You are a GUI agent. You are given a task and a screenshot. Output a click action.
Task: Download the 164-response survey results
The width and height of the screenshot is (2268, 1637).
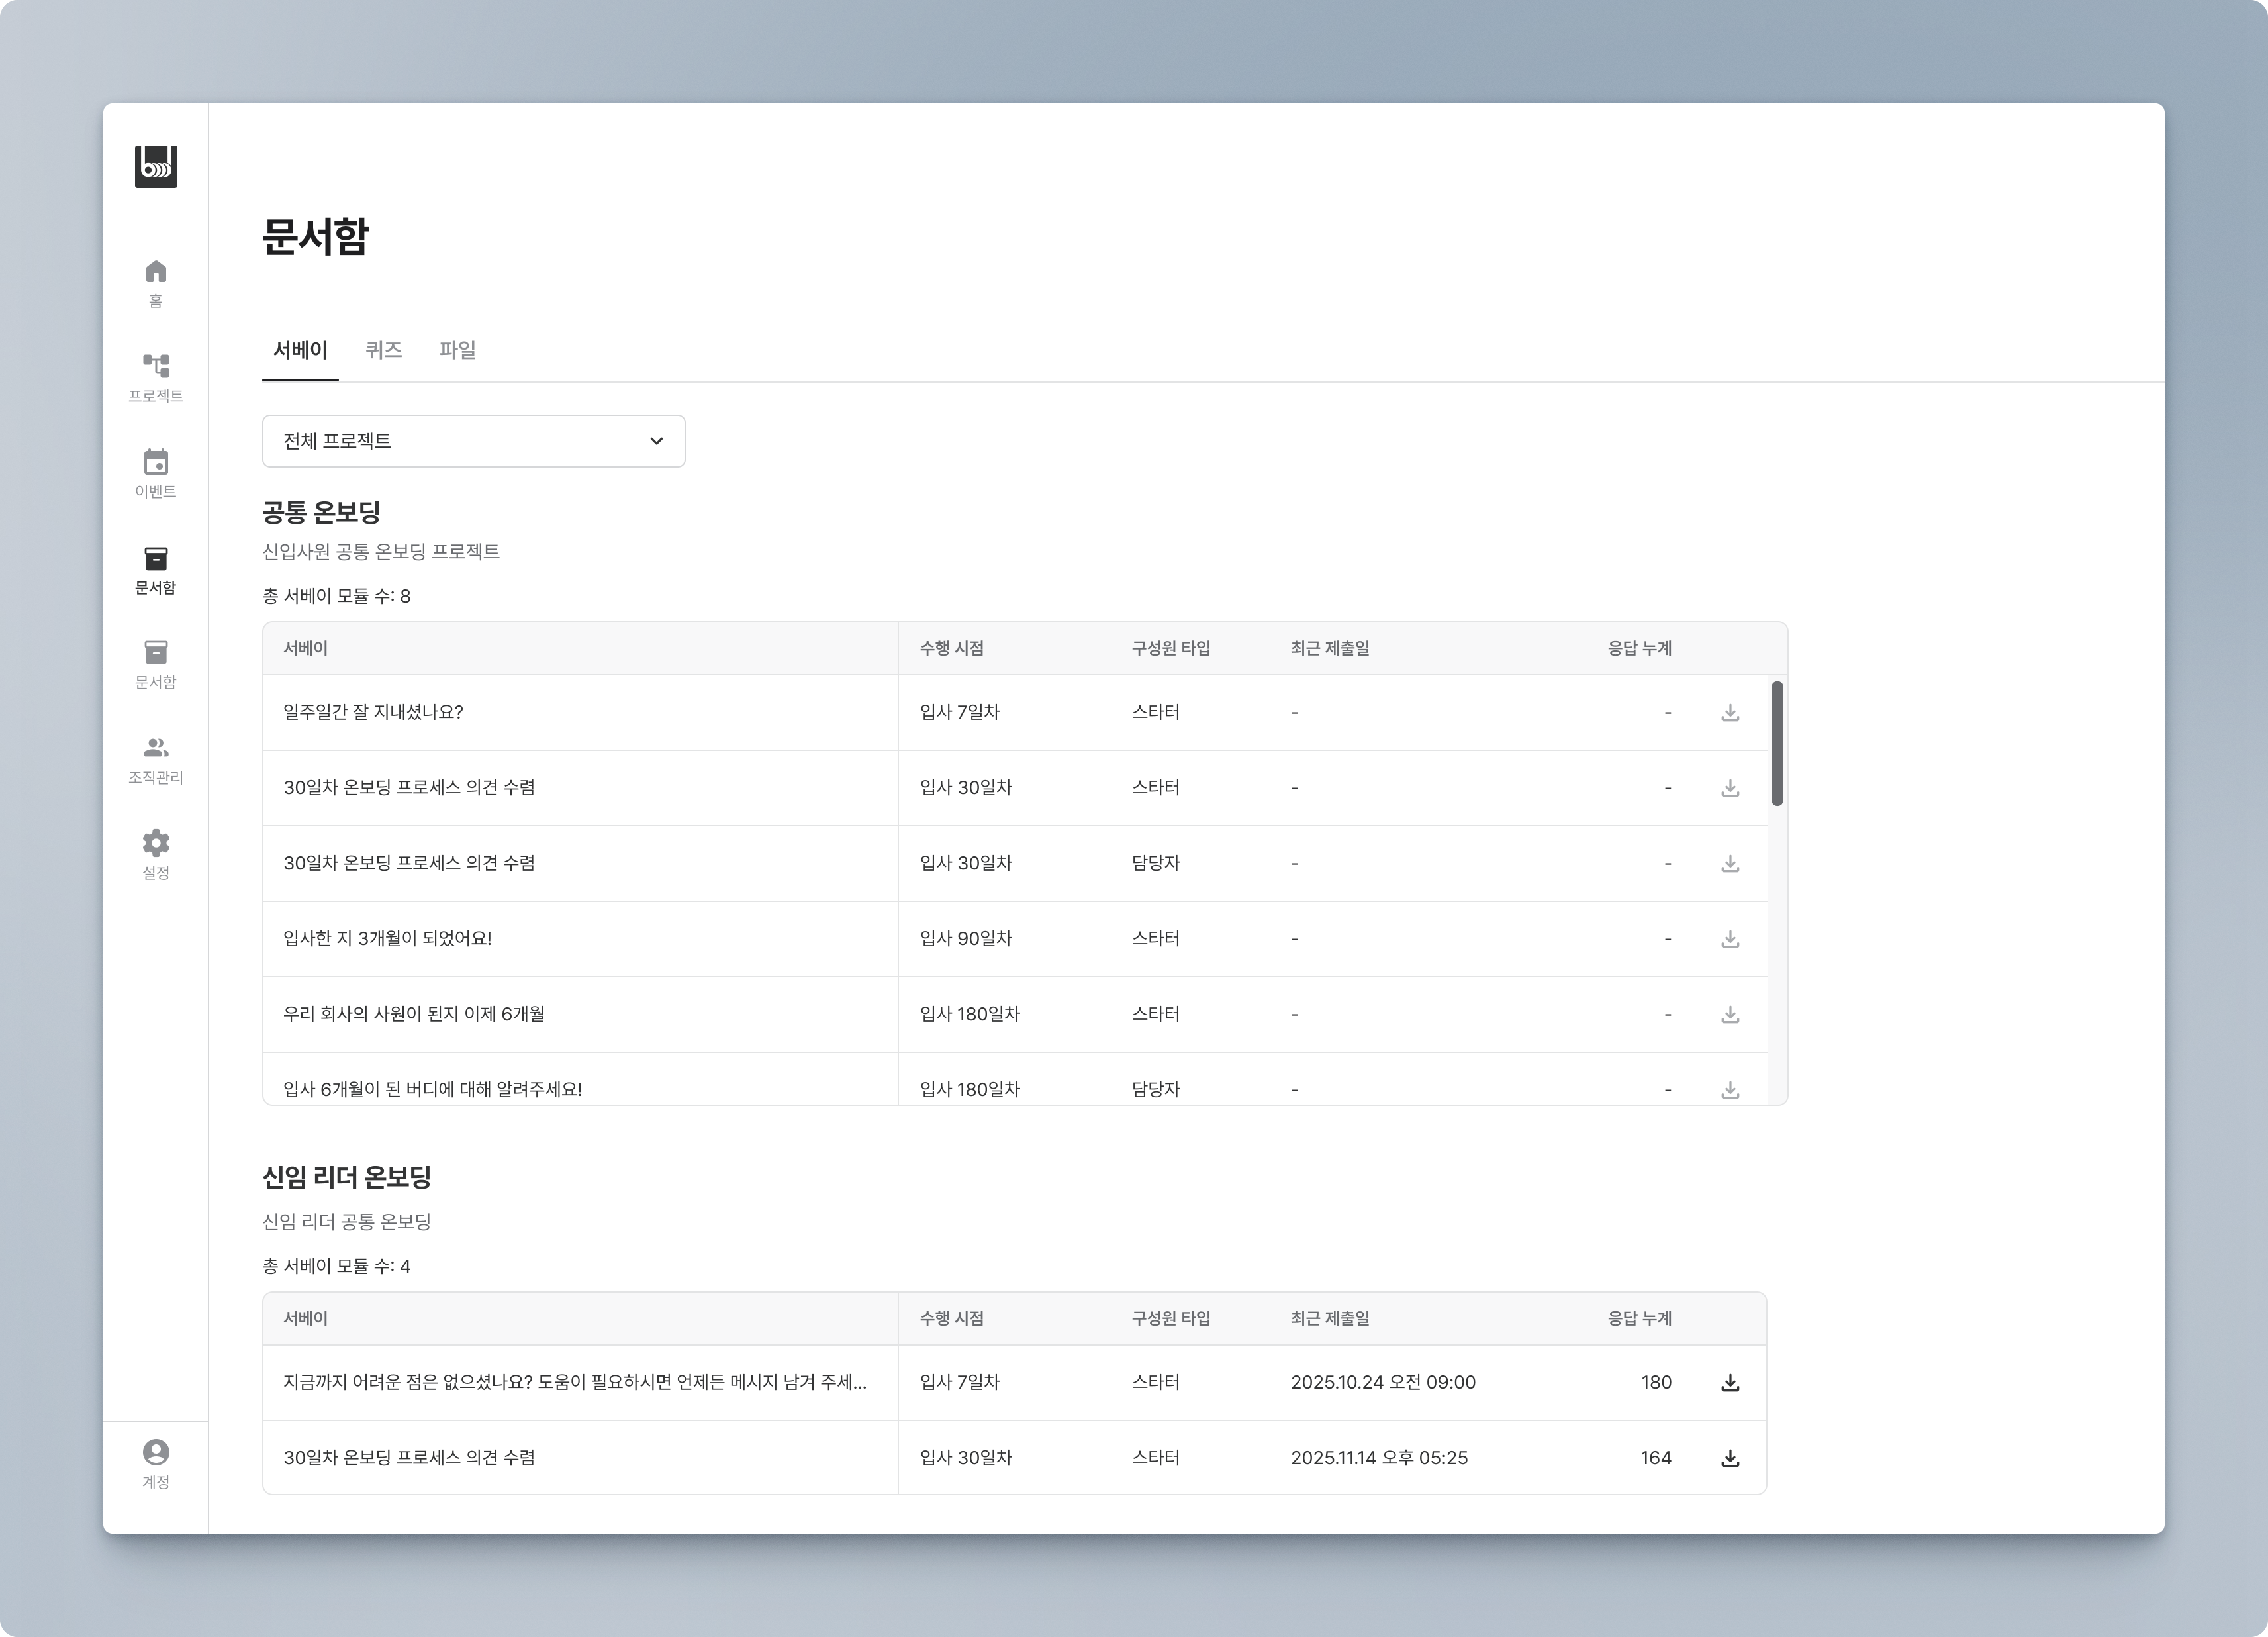click(x=1730, y=1458)
